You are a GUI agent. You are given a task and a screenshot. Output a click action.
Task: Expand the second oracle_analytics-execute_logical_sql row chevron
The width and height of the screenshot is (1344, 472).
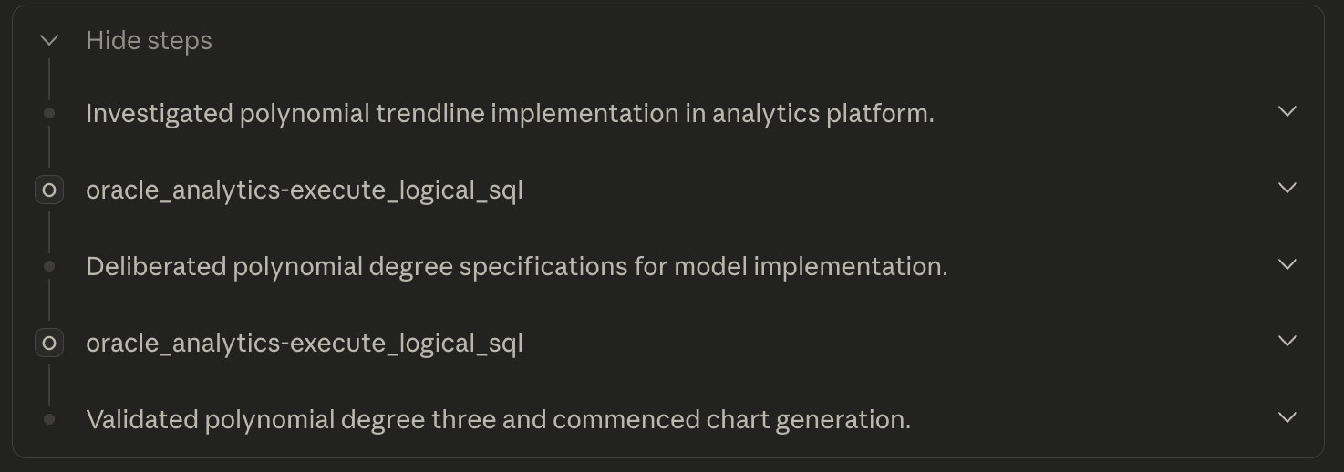tap(1287, 341)
